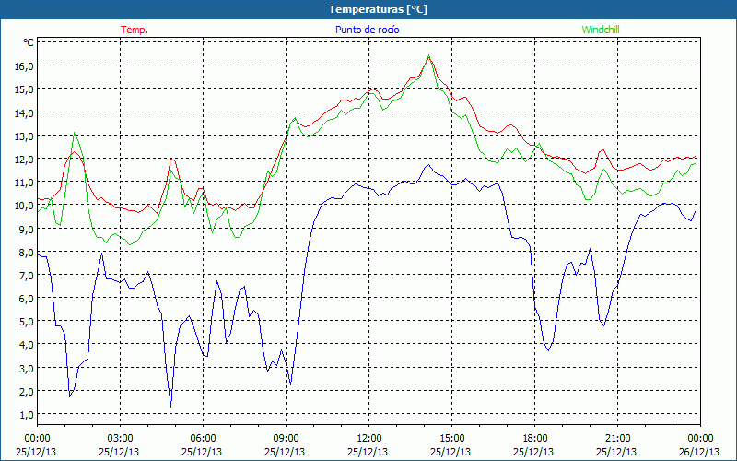Click the dew point minimum near 05:00
737x461 pixels.
coord(170,407)
